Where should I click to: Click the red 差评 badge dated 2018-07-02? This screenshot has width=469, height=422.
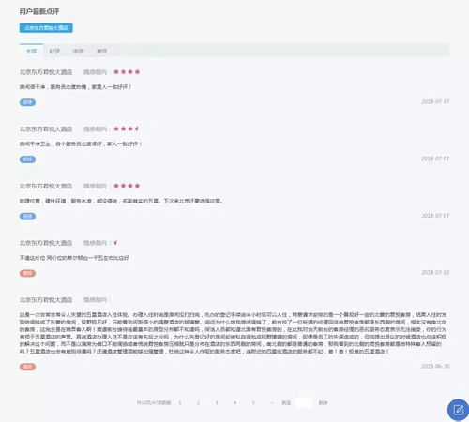point(27,273)
